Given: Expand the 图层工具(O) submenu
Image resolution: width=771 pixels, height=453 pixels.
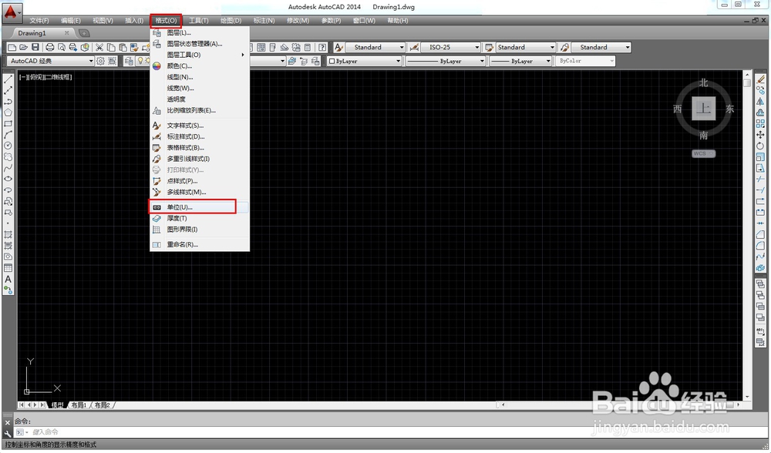Looking at the screenshot, I should 200,55.
